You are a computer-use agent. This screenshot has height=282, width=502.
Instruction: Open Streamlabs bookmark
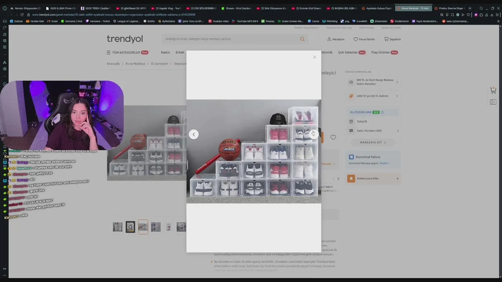tap(379, 21)
